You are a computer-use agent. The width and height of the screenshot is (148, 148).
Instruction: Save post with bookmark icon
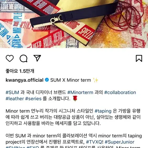pos(139,59)
